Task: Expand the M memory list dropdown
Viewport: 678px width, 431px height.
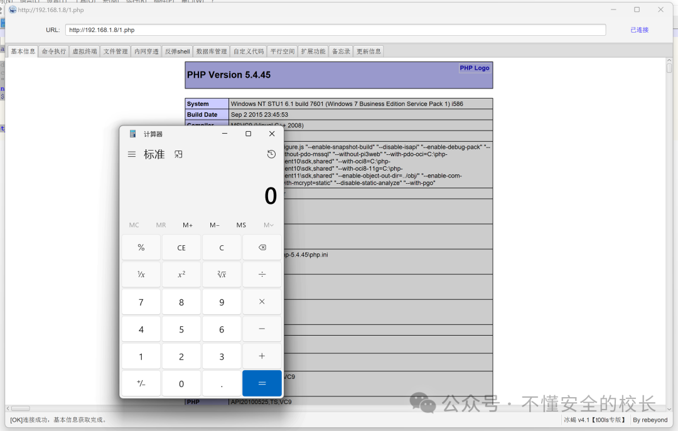Action: 269,225
